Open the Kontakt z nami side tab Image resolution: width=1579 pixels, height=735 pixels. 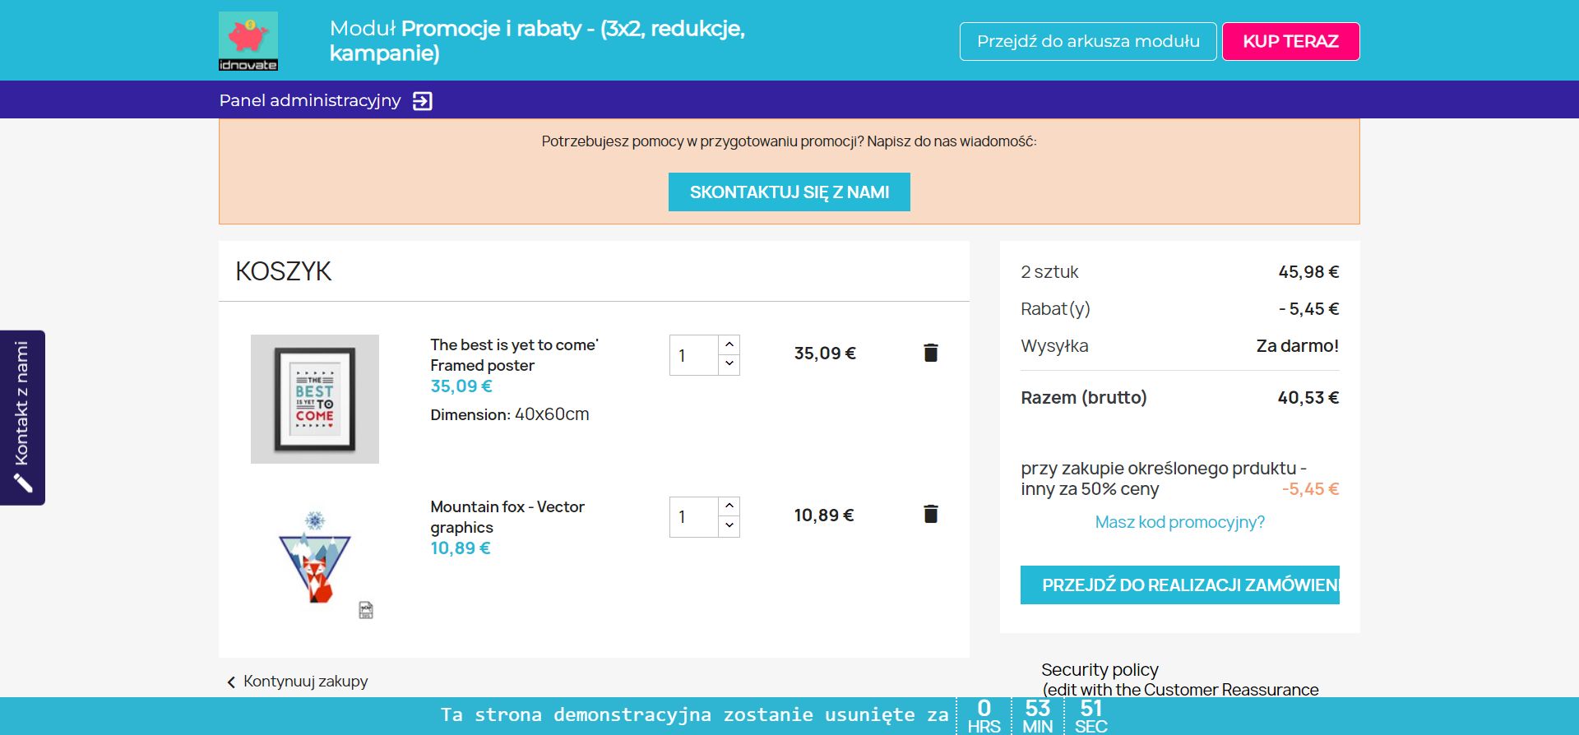click(x=22, y=418)
